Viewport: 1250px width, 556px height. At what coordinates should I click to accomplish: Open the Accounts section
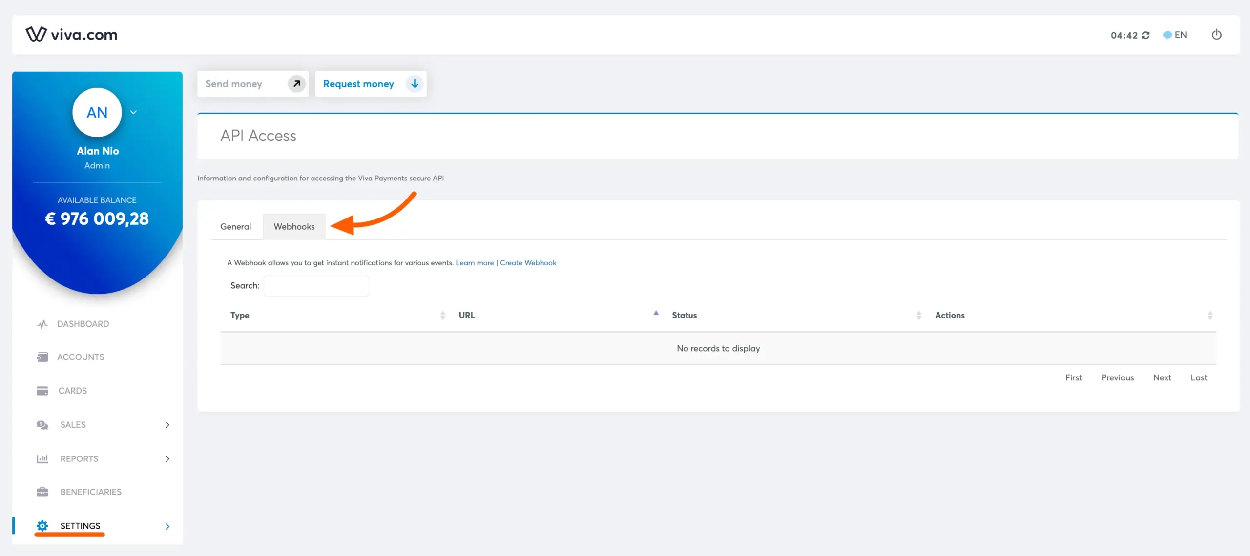(81, 357)
